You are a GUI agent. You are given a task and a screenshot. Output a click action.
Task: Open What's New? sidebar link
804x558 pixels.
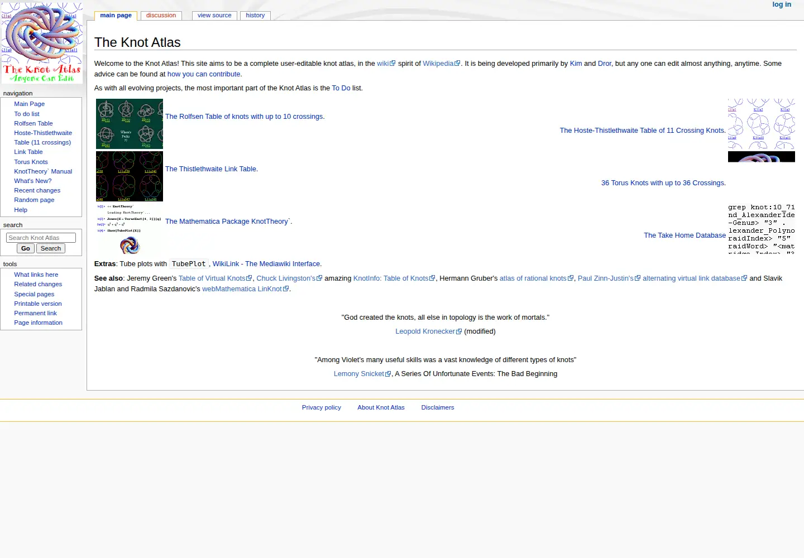click(32, 181)
